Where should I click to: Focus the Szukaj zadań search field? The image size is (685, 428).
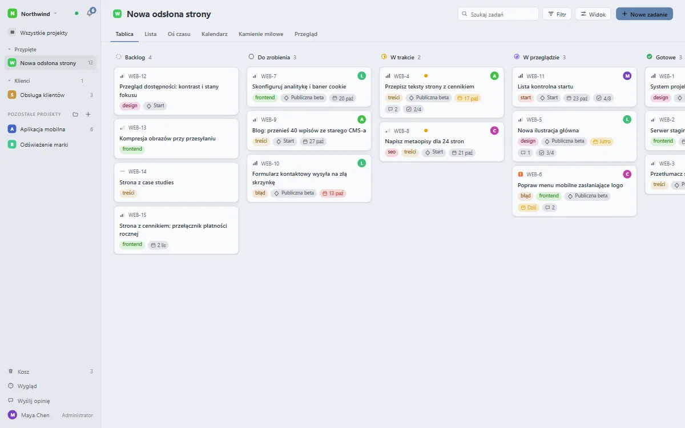point(498,14)
